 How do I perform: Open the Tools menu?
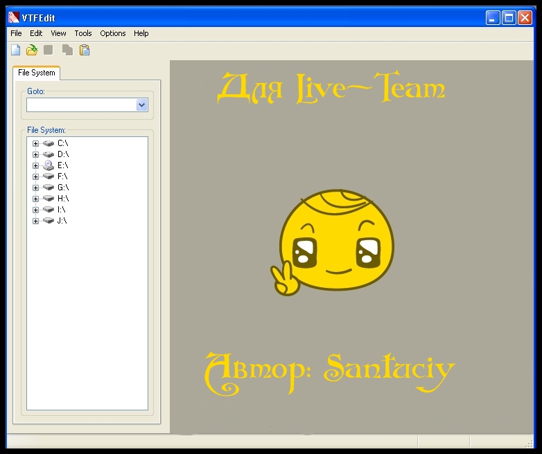coord(83,33)
